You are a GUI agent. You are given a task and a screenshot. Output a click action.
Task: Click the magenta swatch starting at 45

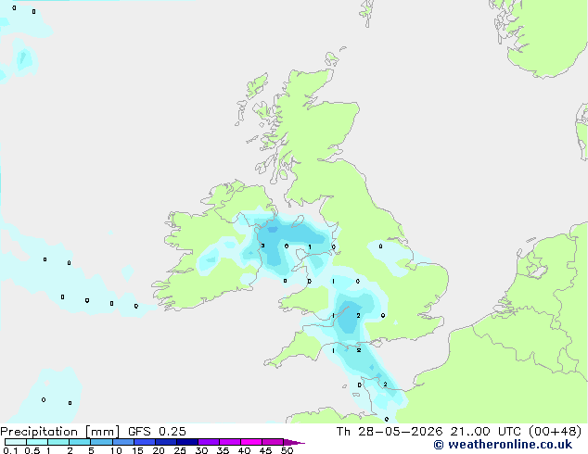(273, 442)
